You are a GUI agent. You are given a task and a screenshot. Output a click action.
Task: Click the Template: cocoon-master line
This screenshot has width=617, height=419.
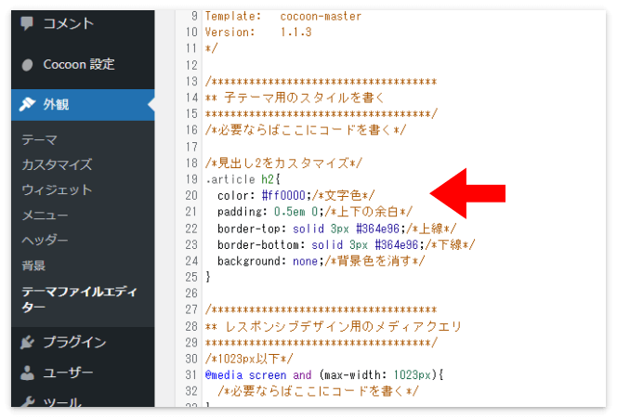[x=282, y=16]
